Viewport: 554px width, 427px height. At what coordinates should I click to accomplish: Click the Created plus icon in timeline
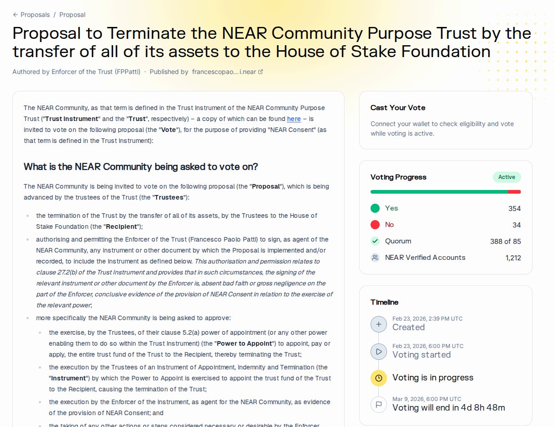(378, 324)
